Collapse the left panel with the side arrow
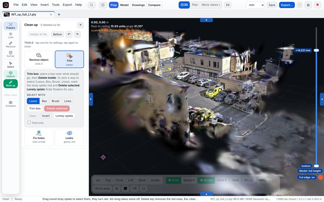The image size is (324, 202). coord(91,99)
